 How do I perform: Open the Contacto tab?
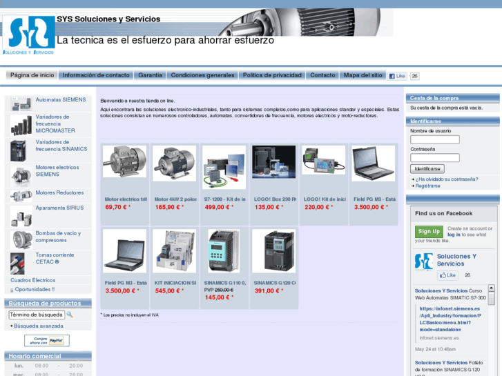(322, 75)
